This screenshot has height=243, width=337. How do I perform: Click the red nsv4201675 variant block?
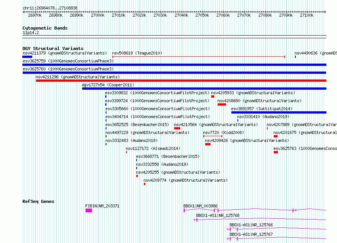276,136
